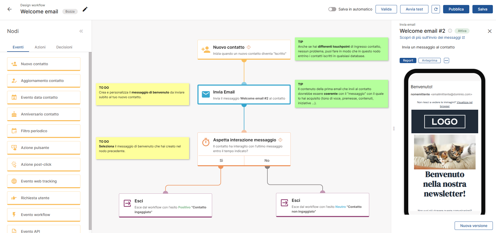Click the Nuovo contatto node person icon
The width and height of the screenshot is (496, 233).
206,50
